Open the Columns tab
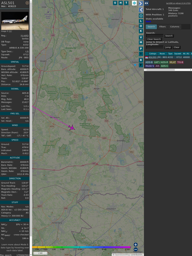The image size is (192, 256). (174, 27)
